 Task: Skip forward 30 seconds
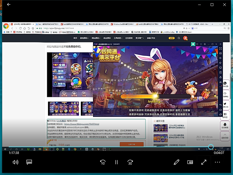coord(130,162)
